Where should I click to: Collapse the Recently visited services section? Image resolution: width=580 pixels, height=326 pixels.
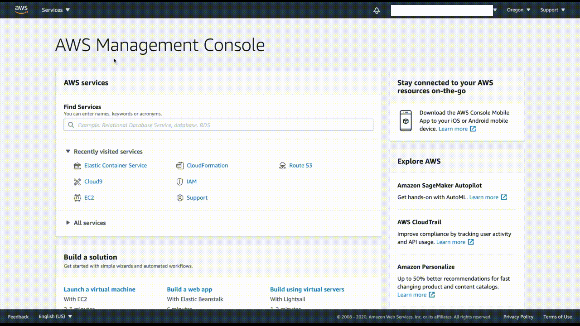pos(68,151)
